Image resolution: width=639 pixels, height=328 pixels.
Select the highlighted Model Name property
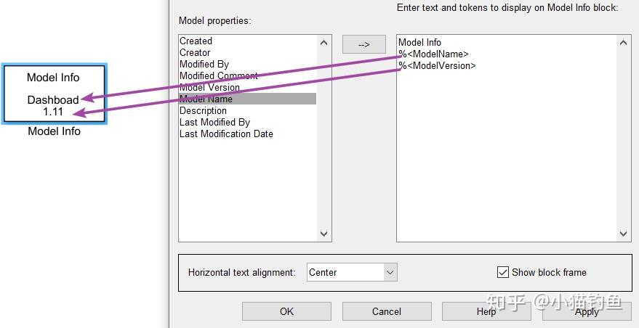coord(206,99)
